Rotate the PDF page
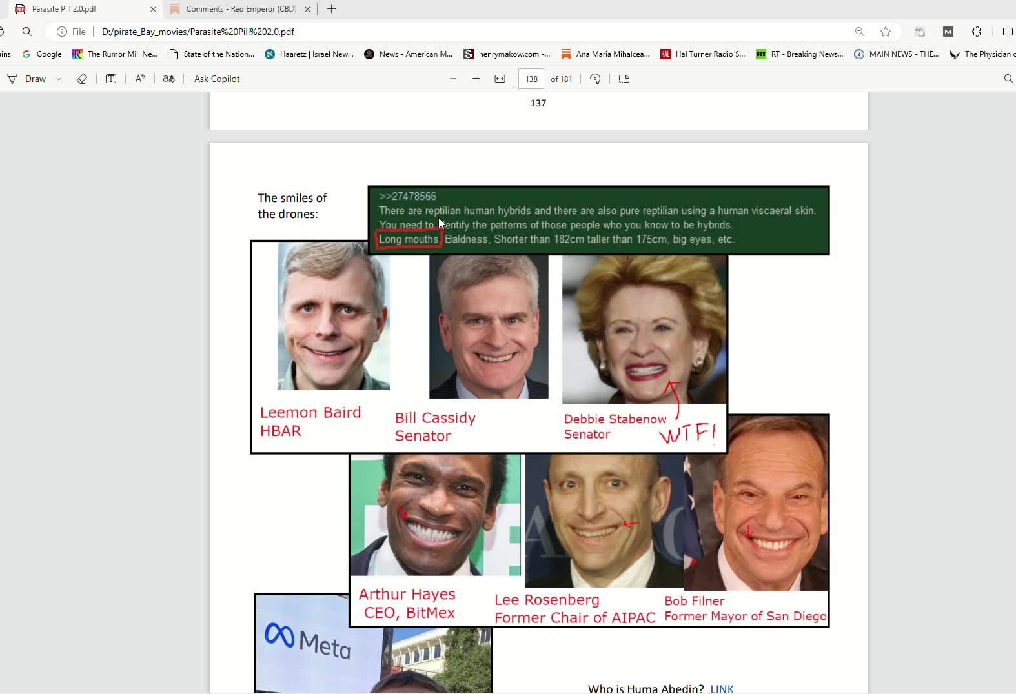 595,79
